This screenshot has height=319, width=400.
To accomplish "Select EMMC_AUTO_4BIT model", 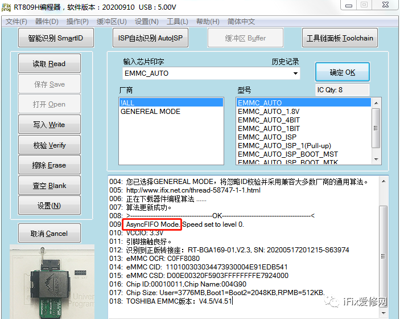I will click(304, 120).
